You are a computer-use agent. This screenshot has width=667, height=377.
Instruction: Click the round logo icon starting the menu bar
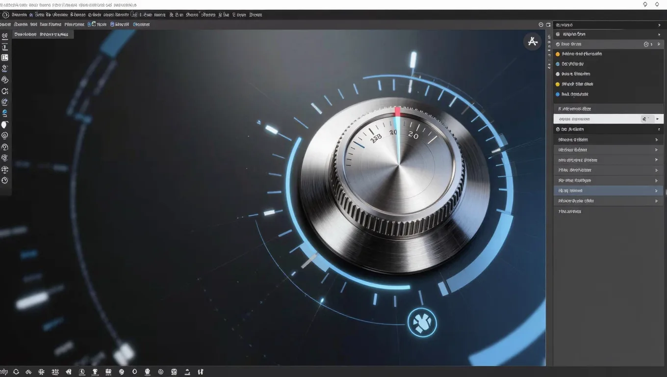5,15
